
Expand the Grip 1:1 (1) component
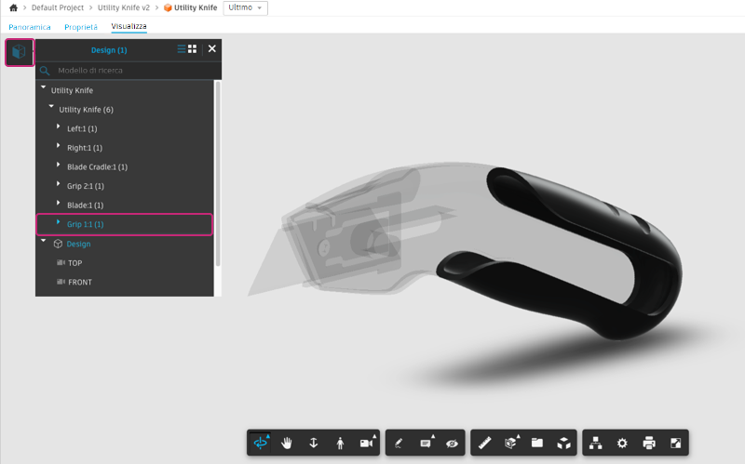point(59,221)
